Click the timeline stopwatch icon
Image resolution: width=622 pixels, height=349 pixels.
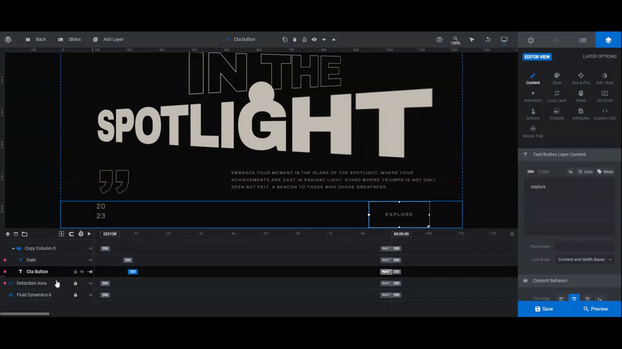click(81, 234)
